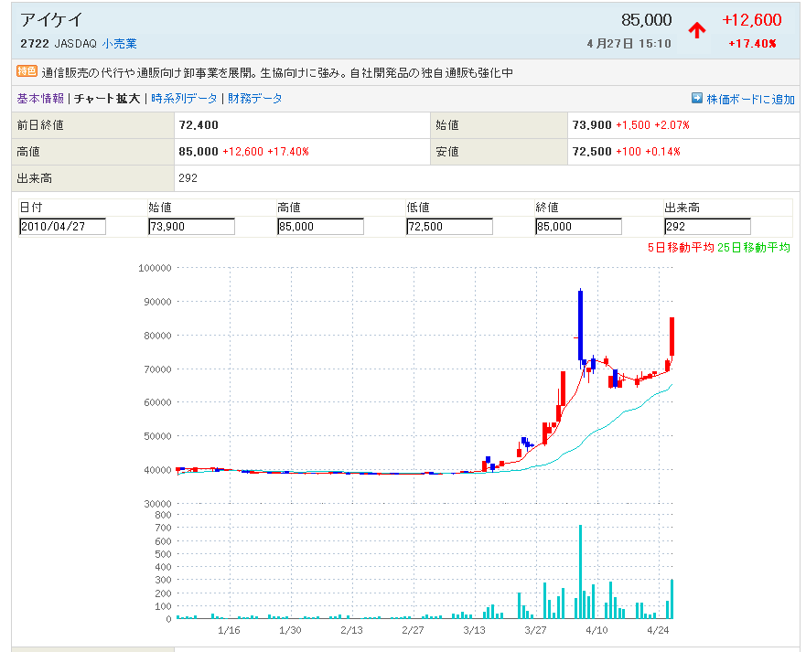Click the 3/27 date axis label
Image resolution: width=806 pixels, height=652 pixels.
point(535,630)
